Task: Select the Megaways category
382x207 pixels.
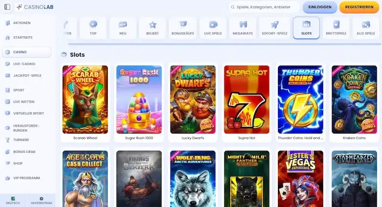Action: (243, 28)
